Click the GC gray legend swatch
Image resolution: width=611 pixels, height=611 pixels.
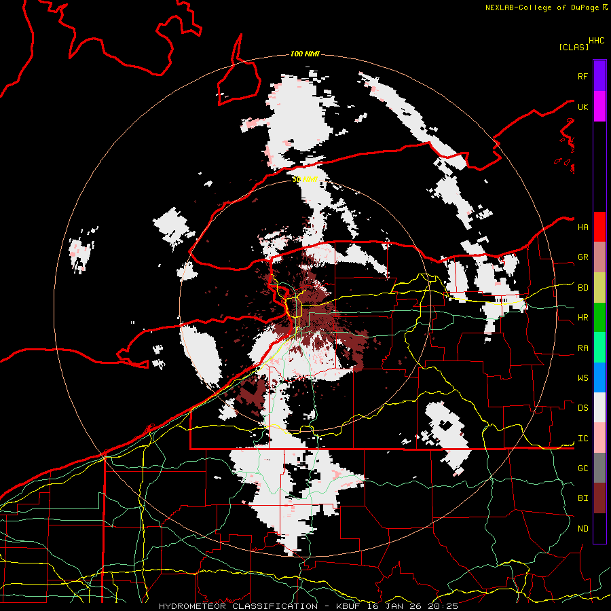[x=599, y=468]
